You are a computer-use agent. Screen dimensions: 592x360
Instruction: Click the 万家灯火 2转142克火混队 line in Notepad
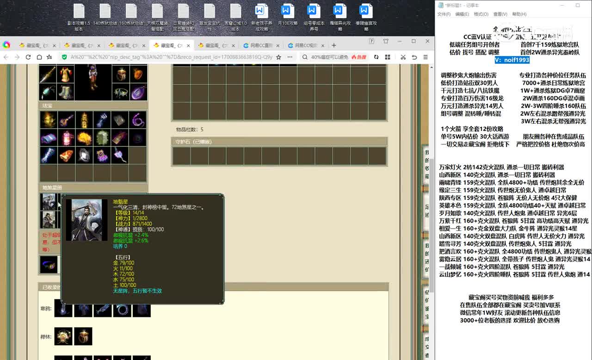pos(501,167)
